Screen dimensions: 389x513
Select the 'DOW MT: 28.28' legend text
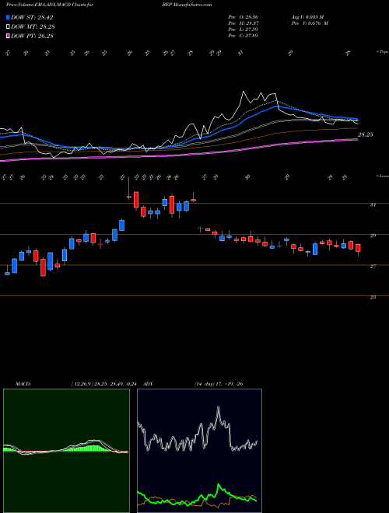33,27
